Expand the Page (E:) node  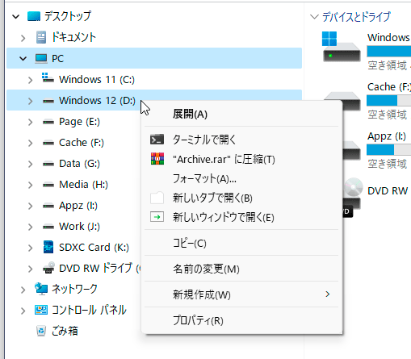coord(31,122)
